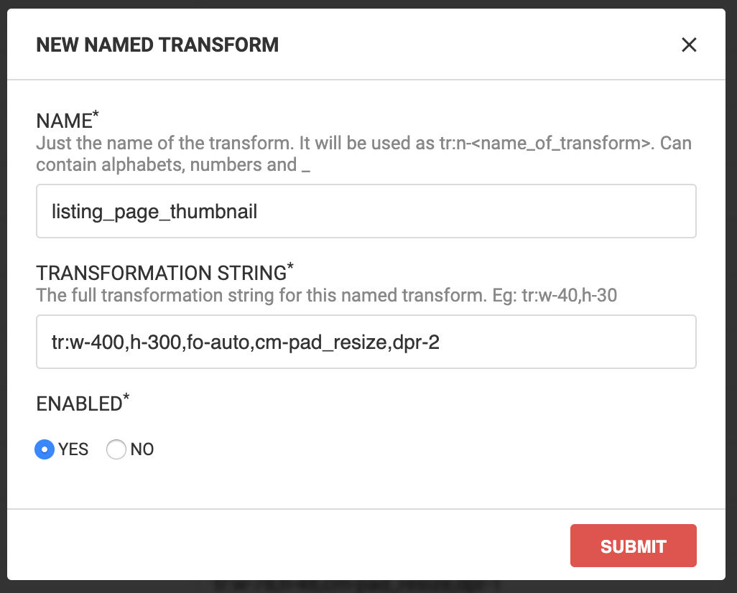Choose the NO radio button
The width and height of the screenshot is (737, 593).
pyautogui.click(x=116, y=449)
